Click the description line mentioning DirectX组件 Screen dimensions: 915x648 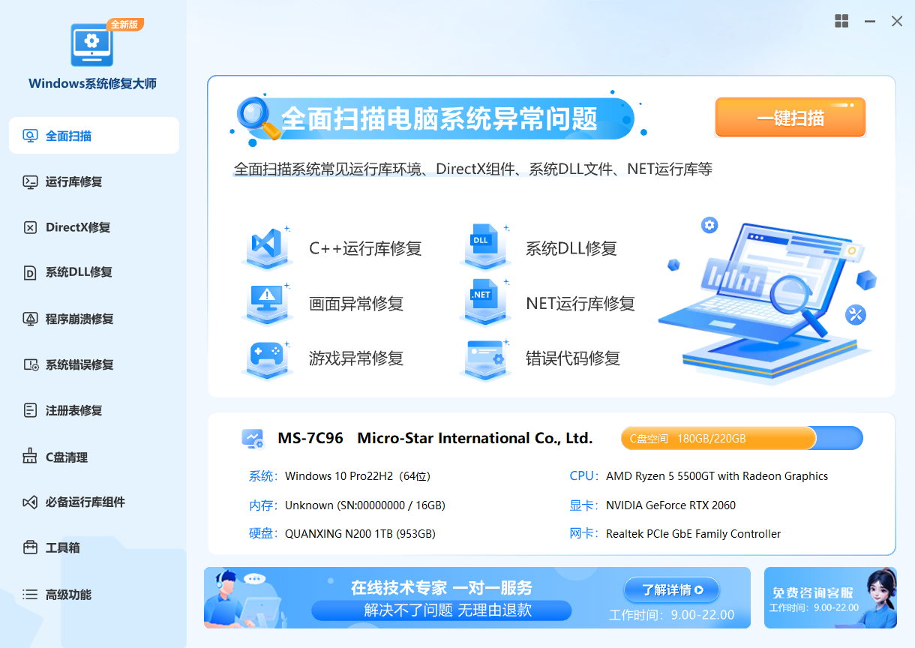473,169
